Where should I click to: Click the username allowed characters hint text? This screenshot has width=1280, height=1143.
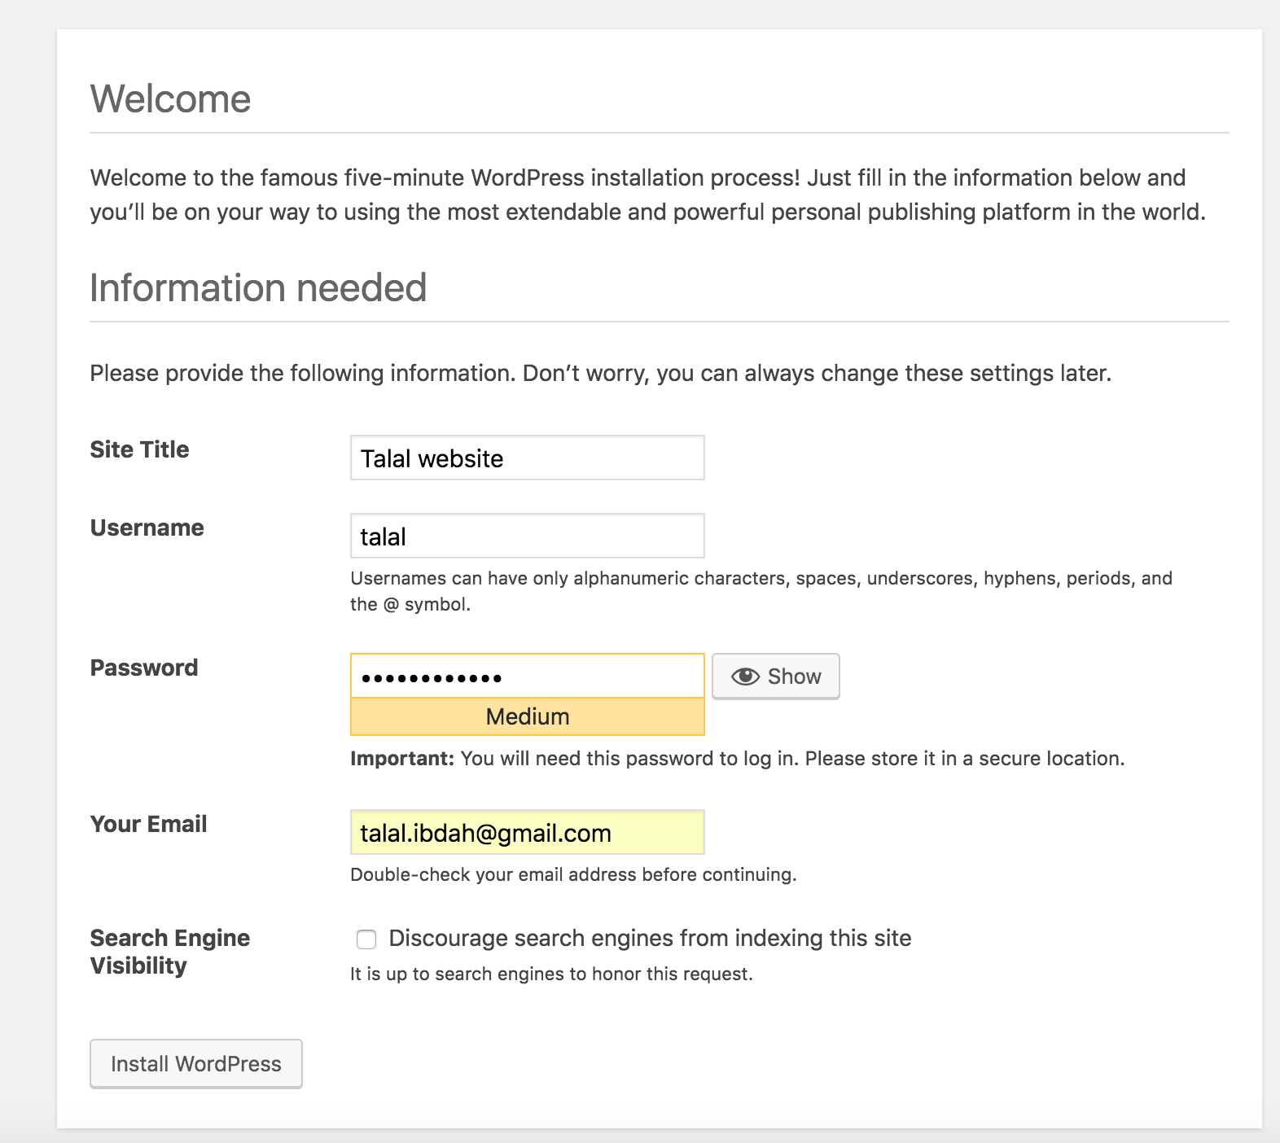pyautogui.click(x=761, y=579)
